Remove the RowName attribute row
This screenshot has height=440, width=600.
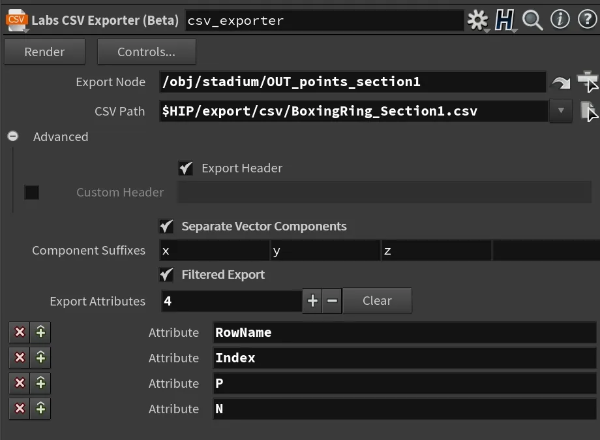click(x=20, y=332)
